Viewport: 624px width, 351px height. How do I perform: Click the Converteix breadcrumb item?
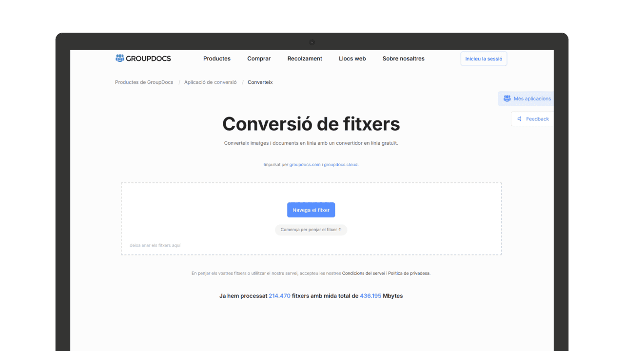[260, 82]
